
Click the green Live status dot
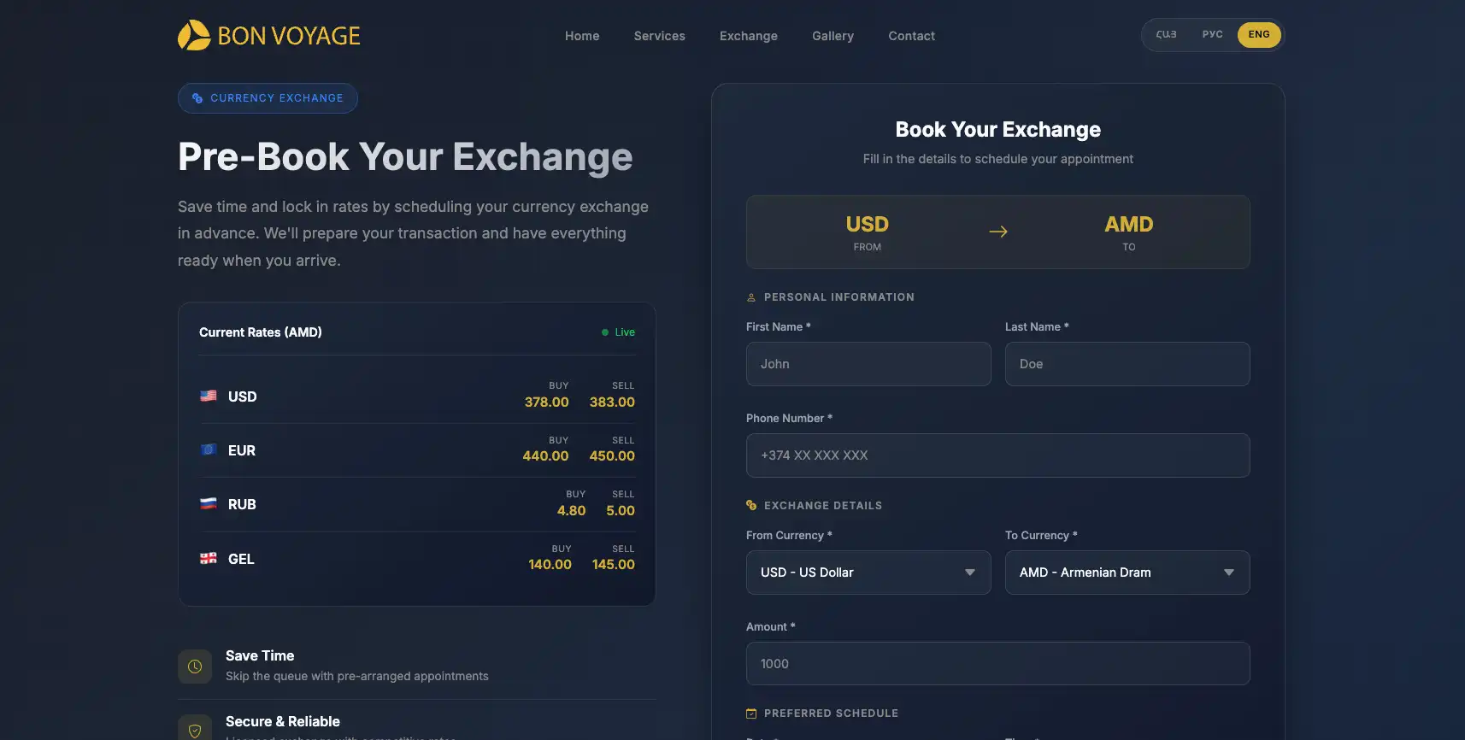click(x=605, y=332)
